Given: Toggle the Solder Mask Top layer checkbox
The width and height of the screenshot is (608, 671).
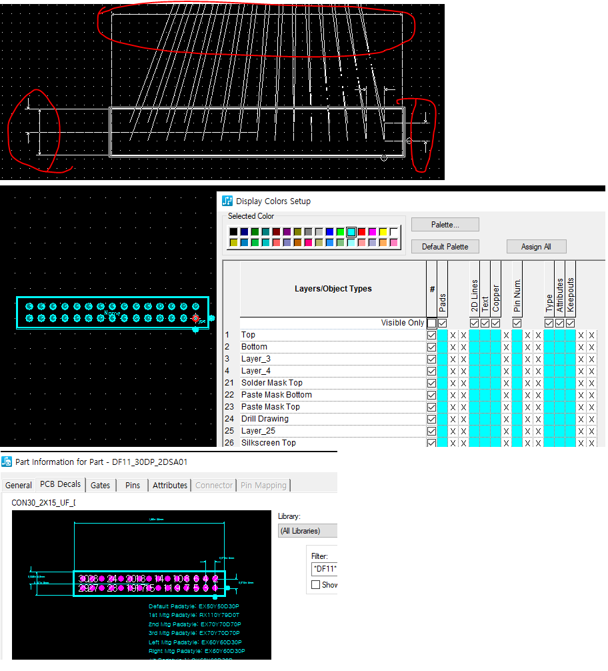Looking at the screenshot, I should pyautogui.click(x=431, y=383).
